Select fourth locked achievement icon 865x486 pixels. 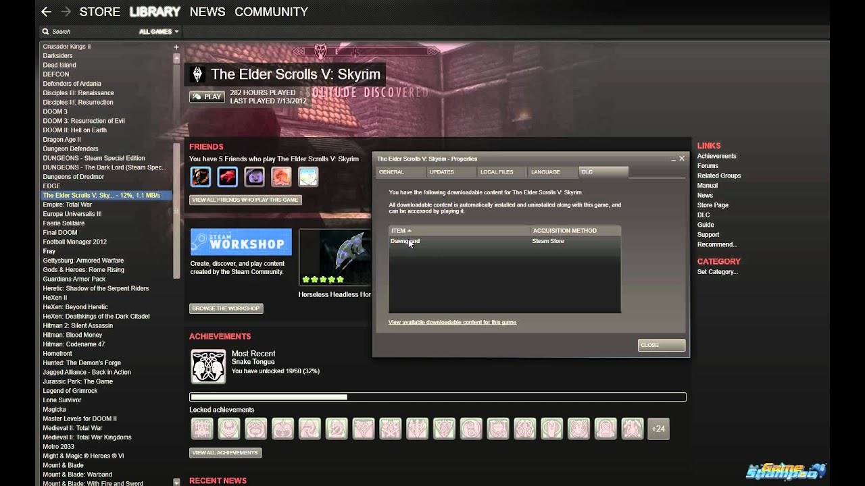coord(282,429)
